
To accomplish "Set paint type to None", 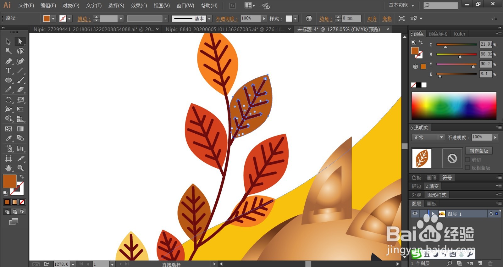I will [22, 202].
